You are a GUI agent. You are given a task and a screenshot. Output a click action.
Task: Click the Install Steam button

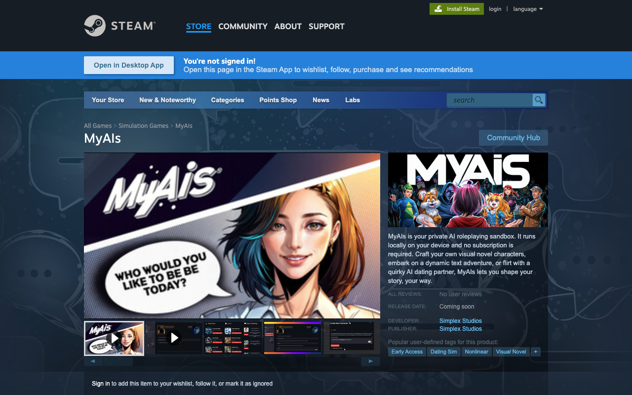pyautogui.click(x=457, y=9)
